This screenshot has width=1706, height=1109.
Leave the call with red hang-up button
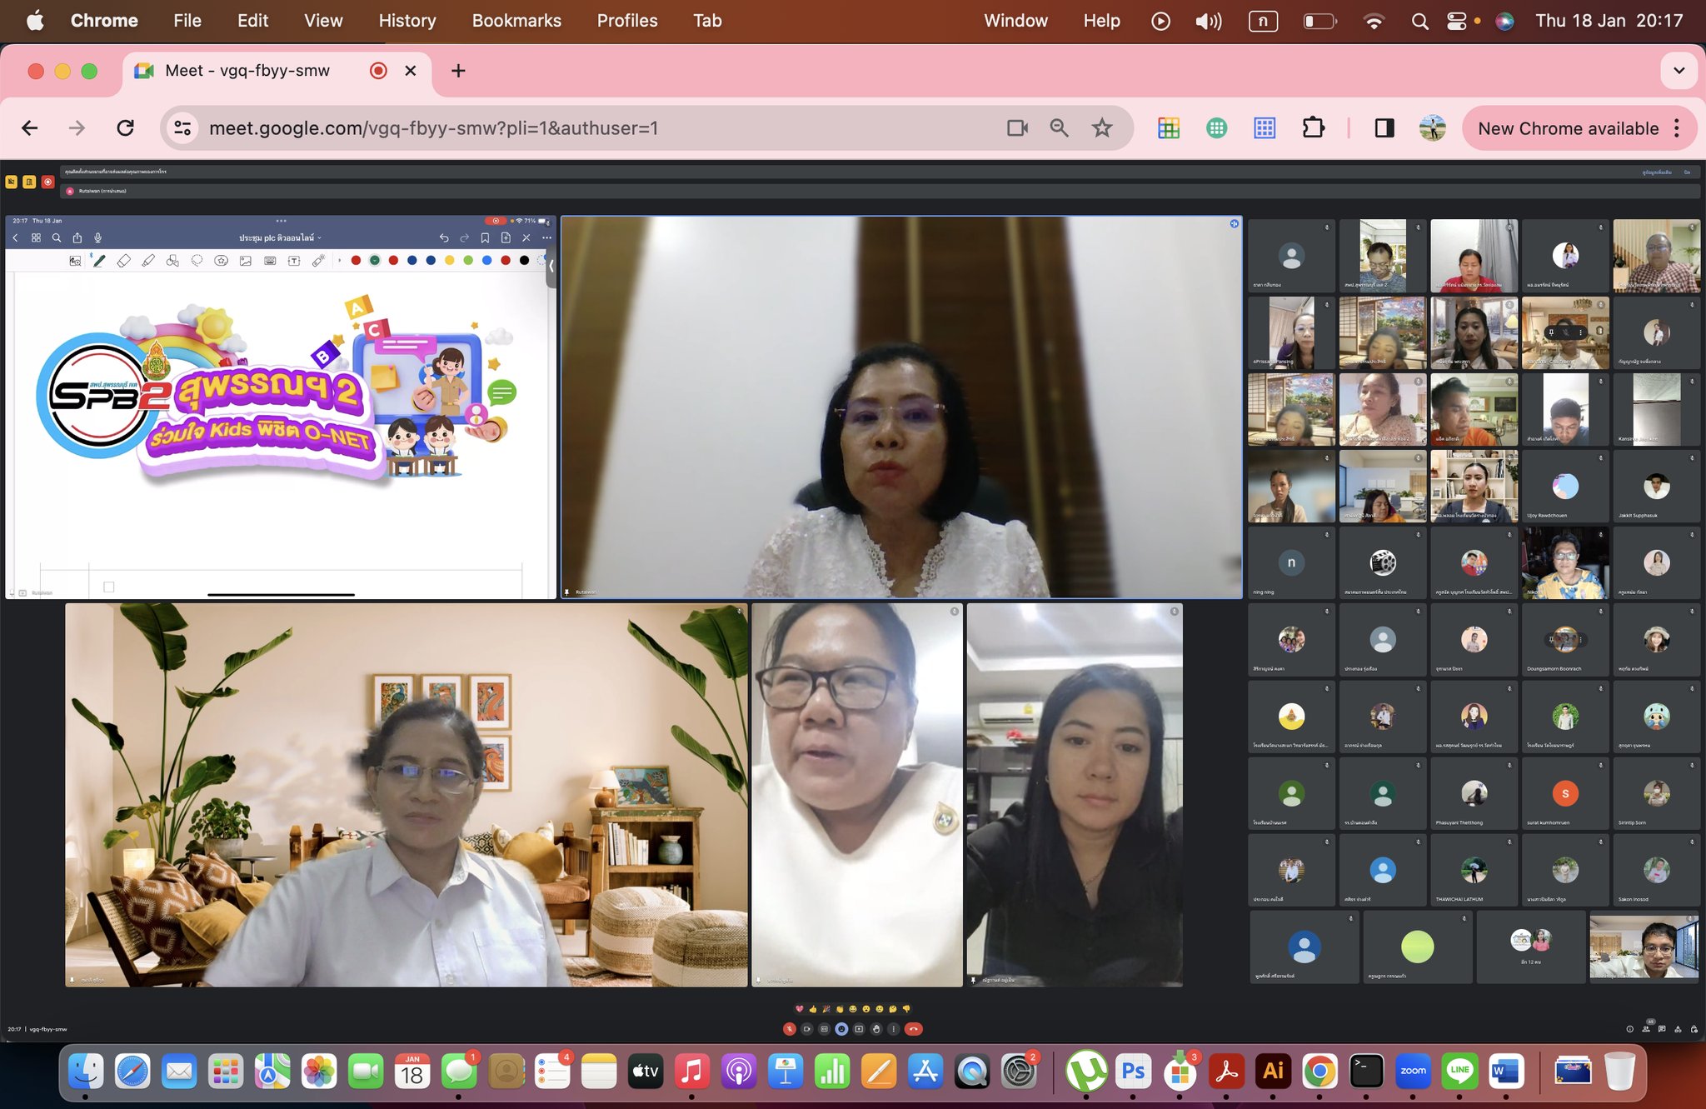point(913,1029)
